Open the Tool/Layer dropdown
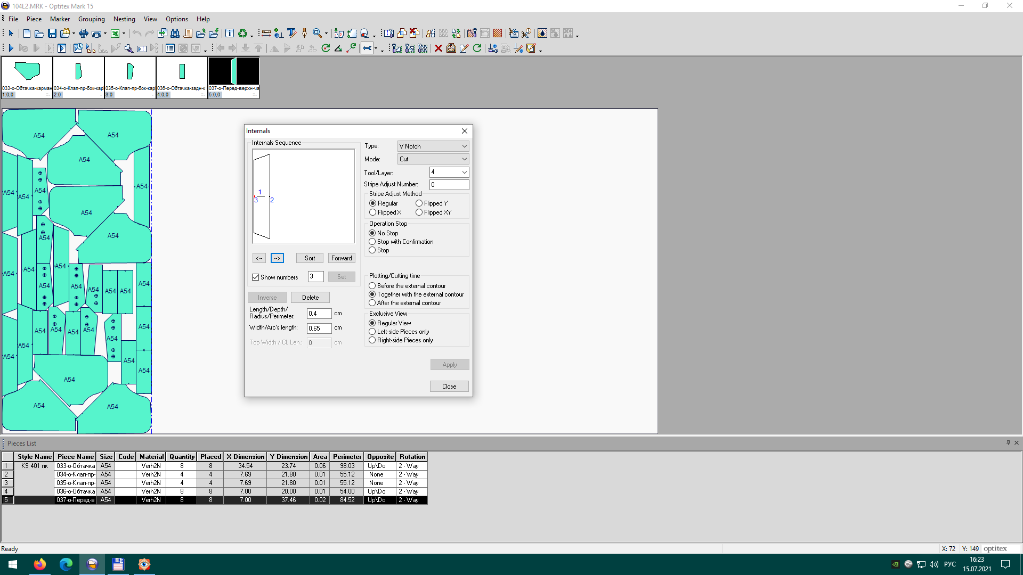1023x575 pixels. coord(449,172)
